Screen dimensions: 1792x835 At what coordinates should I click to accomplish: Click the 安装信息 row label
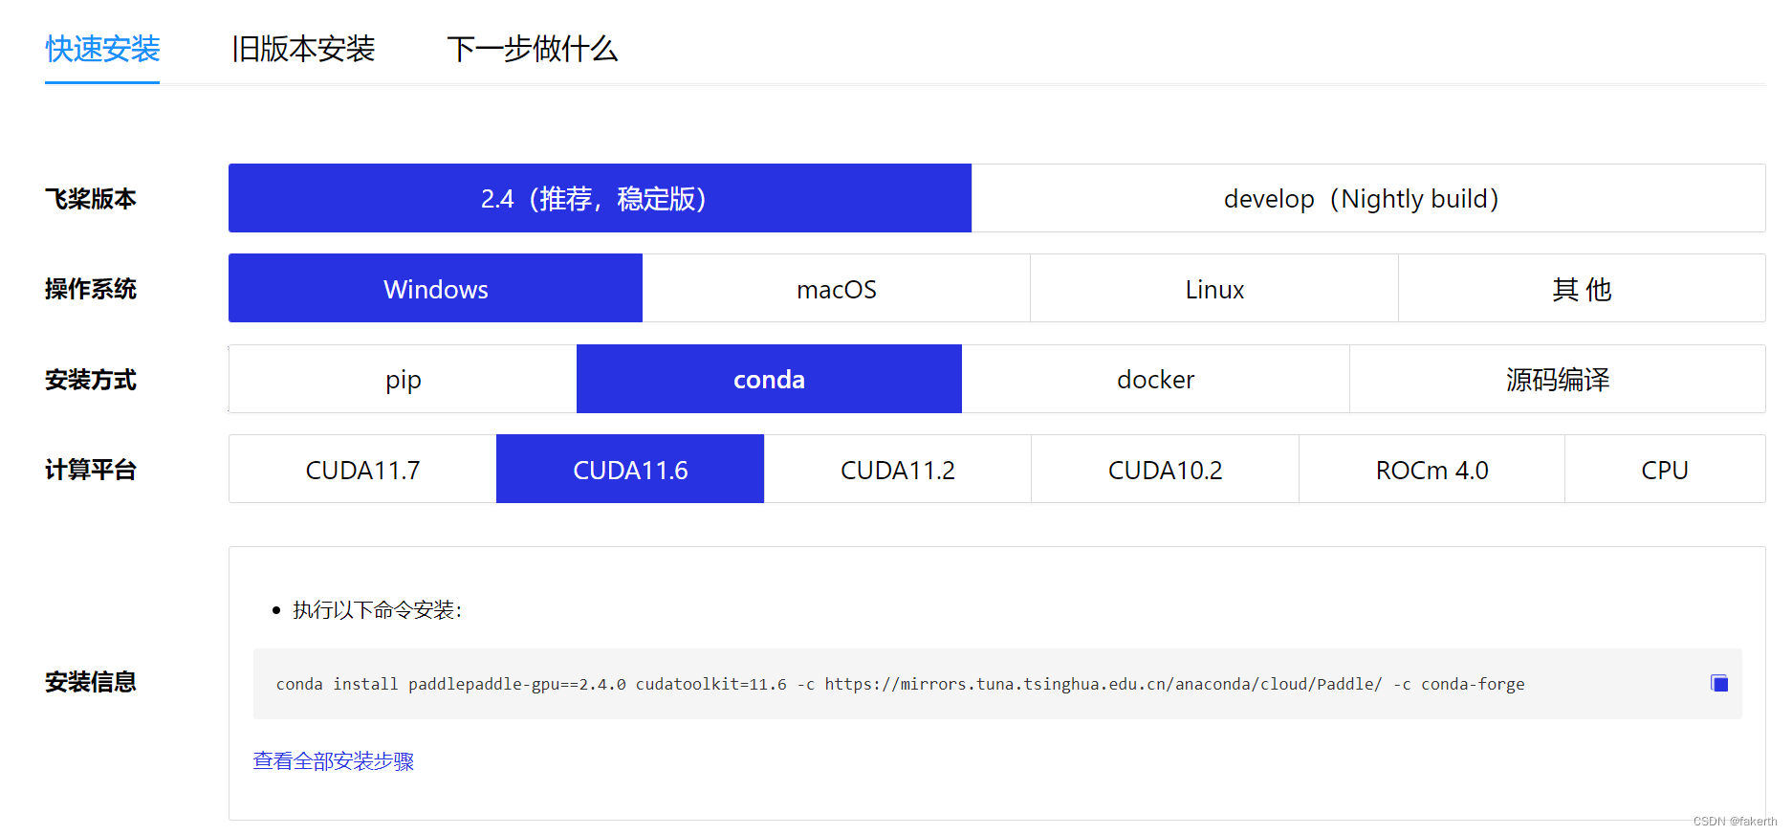(x=91, y=681)
